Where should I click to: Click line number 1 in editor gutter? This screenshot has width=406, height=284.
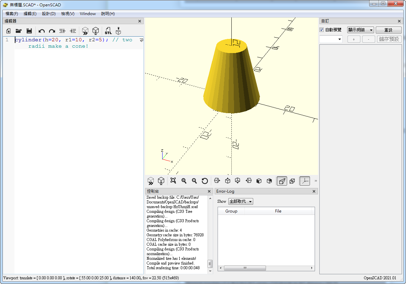[7, 40]
